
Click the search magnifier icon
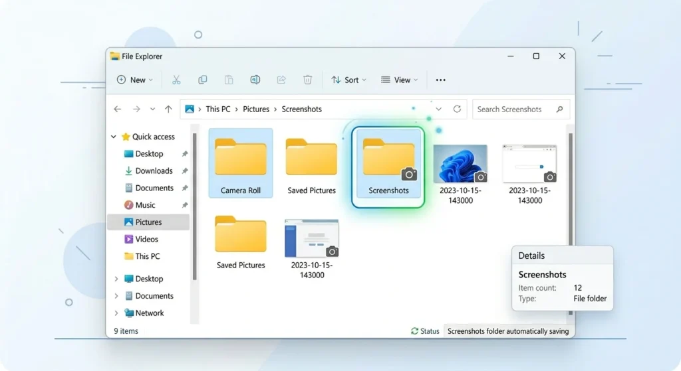tap(559, 110)
